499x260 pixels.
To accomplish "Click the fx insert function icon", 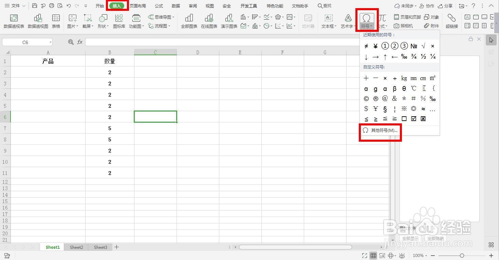I will (80, 42).
